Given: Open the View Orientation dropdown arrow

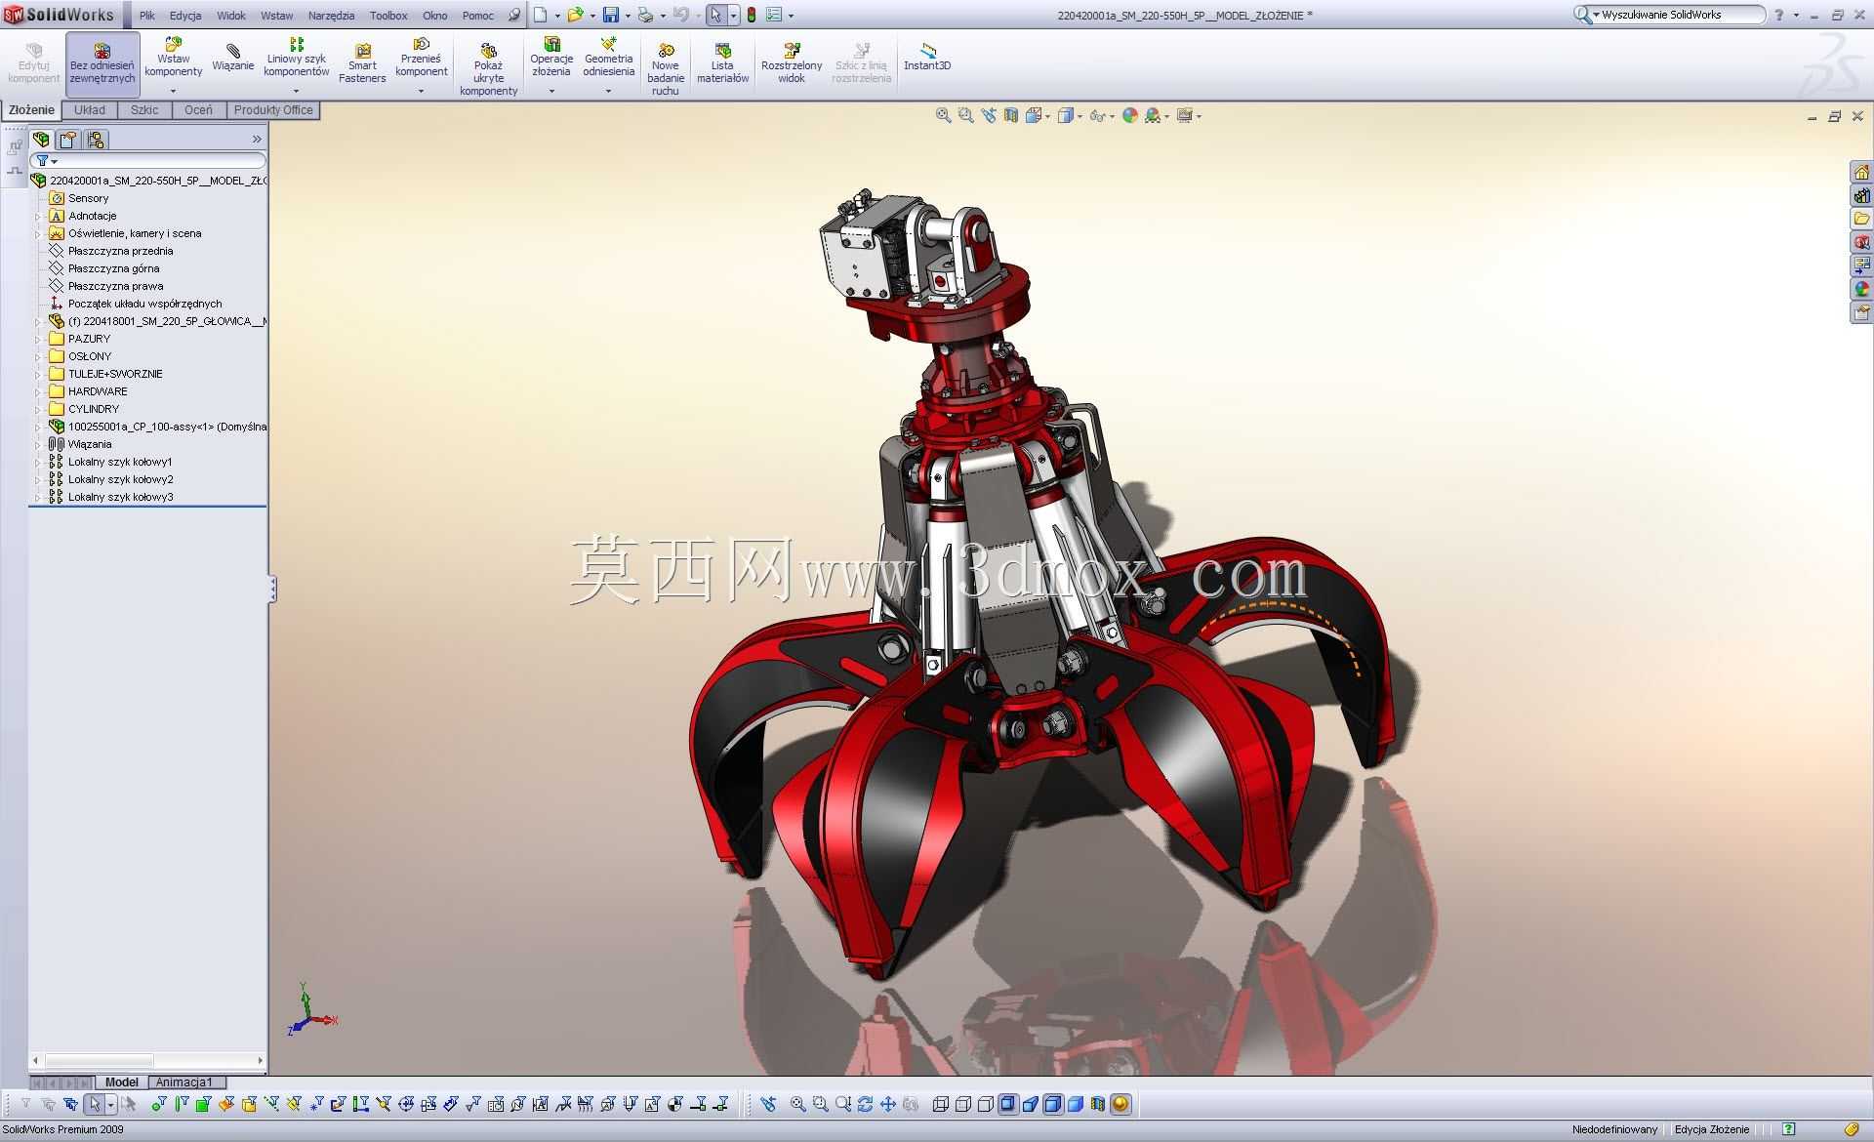Looking at the screenshot, I should pos(1048,116).
